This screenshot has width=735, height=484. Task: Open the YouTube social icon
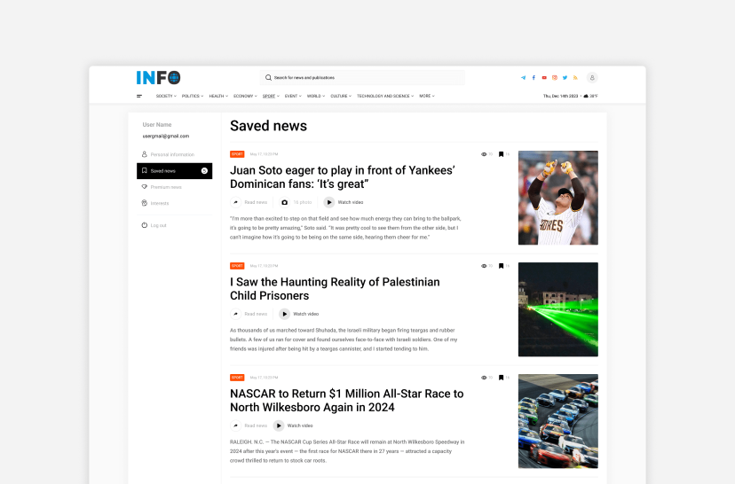[x=544, y=78]
